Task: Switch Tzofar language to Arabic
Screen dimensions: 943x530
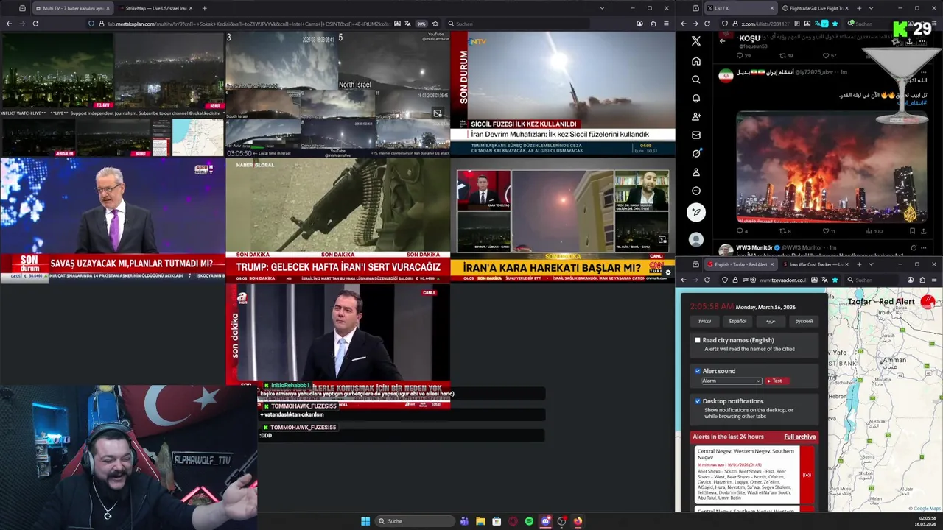Action: coord(771,321)
